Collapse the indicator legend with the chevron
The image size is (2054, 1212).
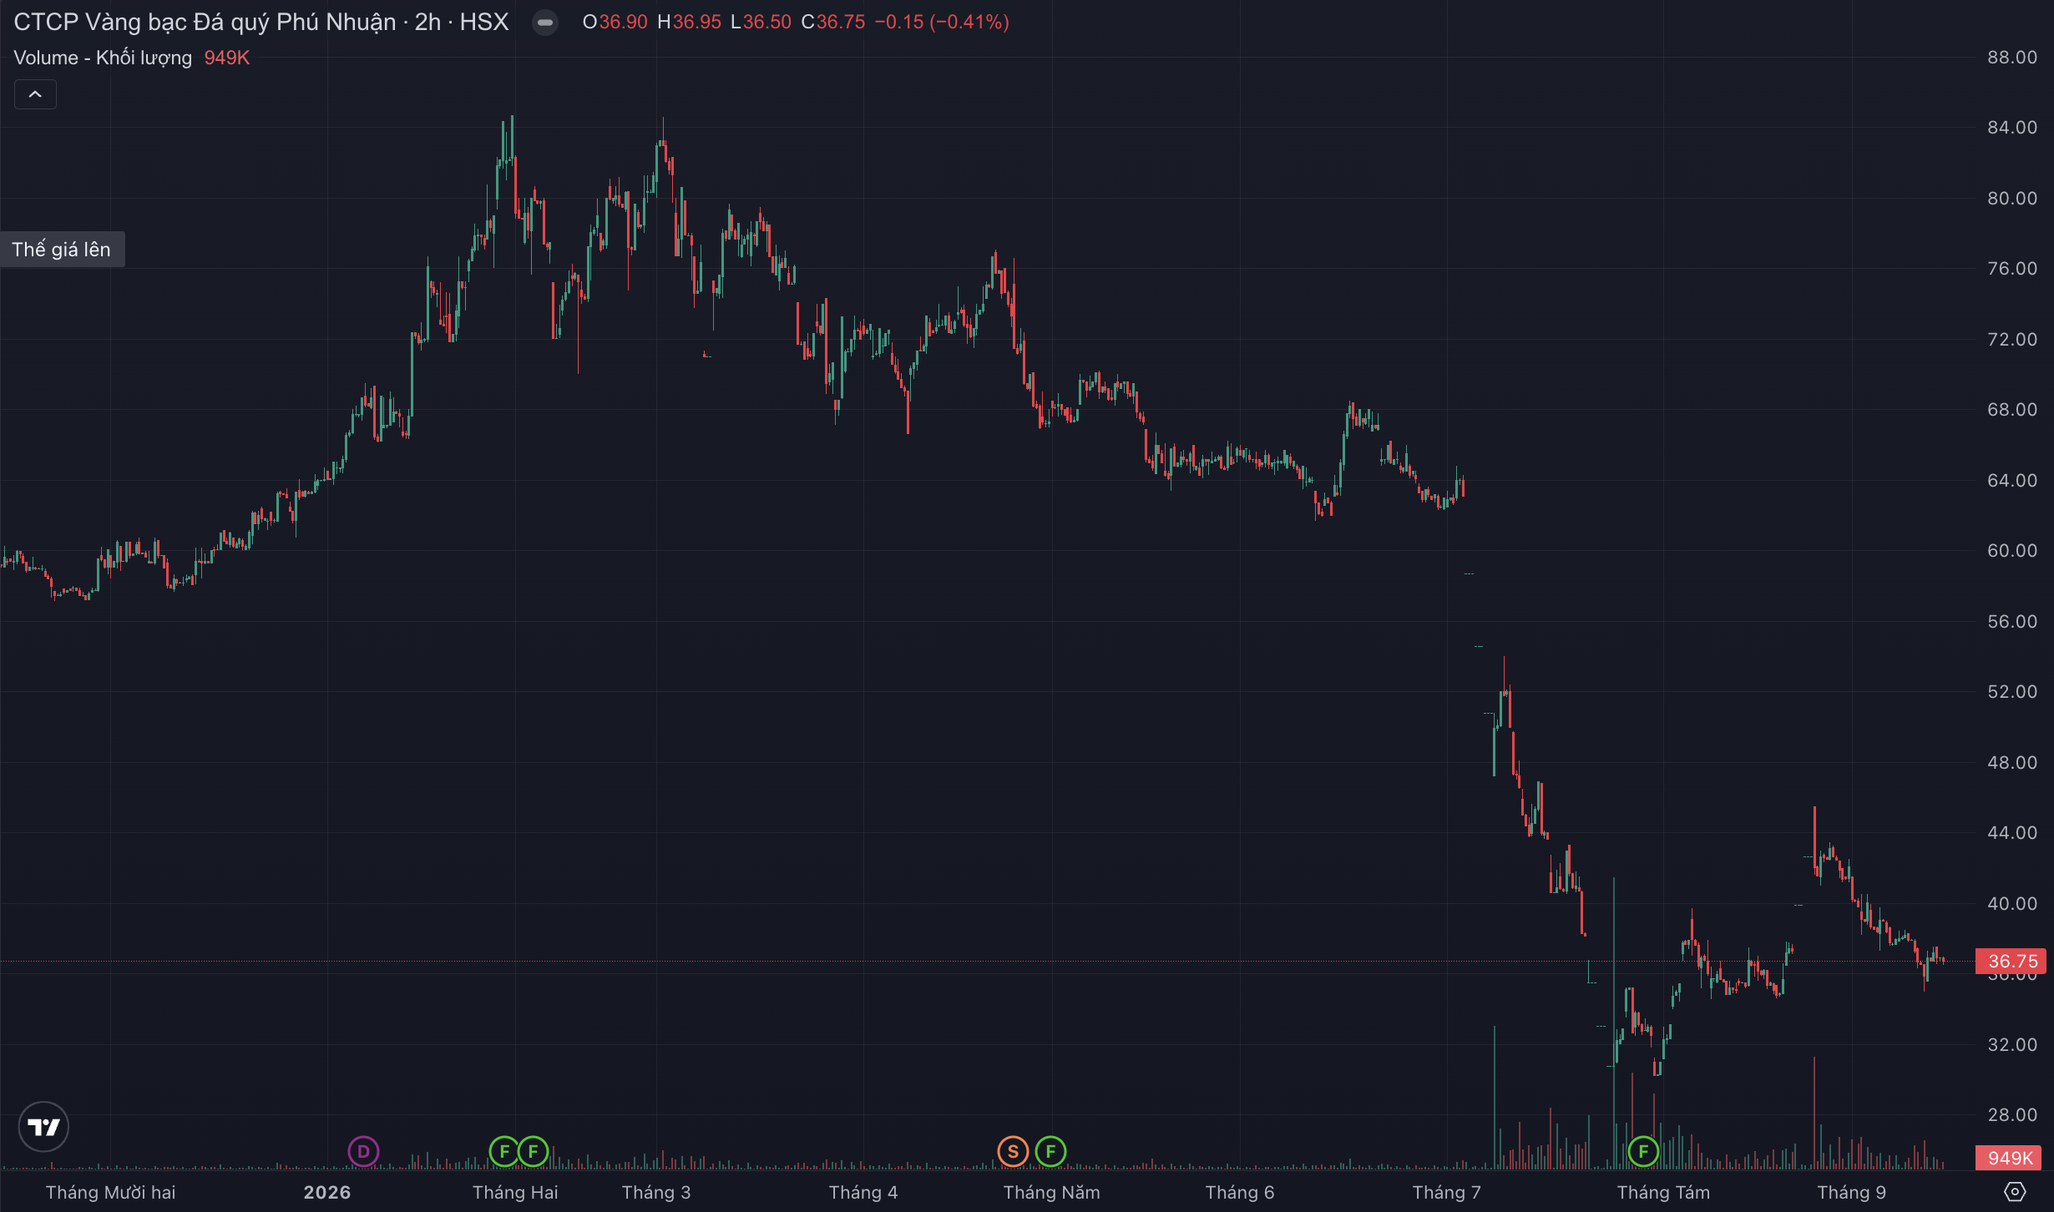(x=35, y=94)
